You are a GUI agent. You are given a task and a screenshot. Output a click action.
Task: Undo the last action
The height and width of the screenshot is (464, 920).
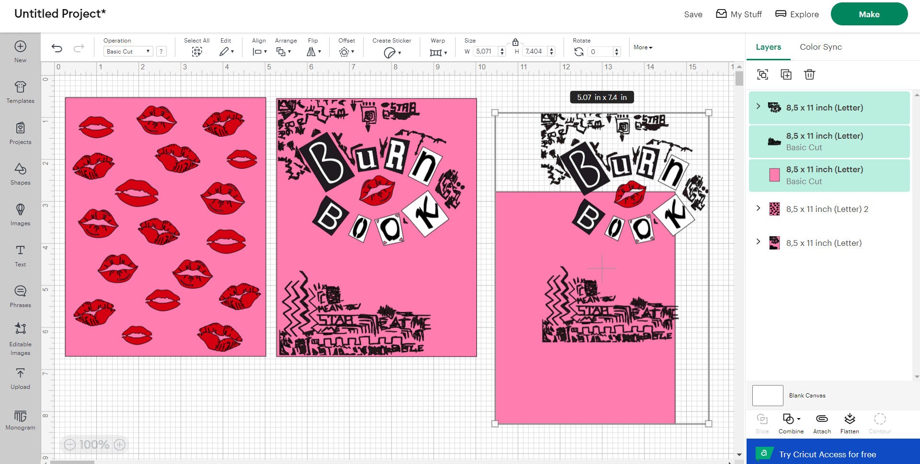pyautogui.click(x=57, y=48)
